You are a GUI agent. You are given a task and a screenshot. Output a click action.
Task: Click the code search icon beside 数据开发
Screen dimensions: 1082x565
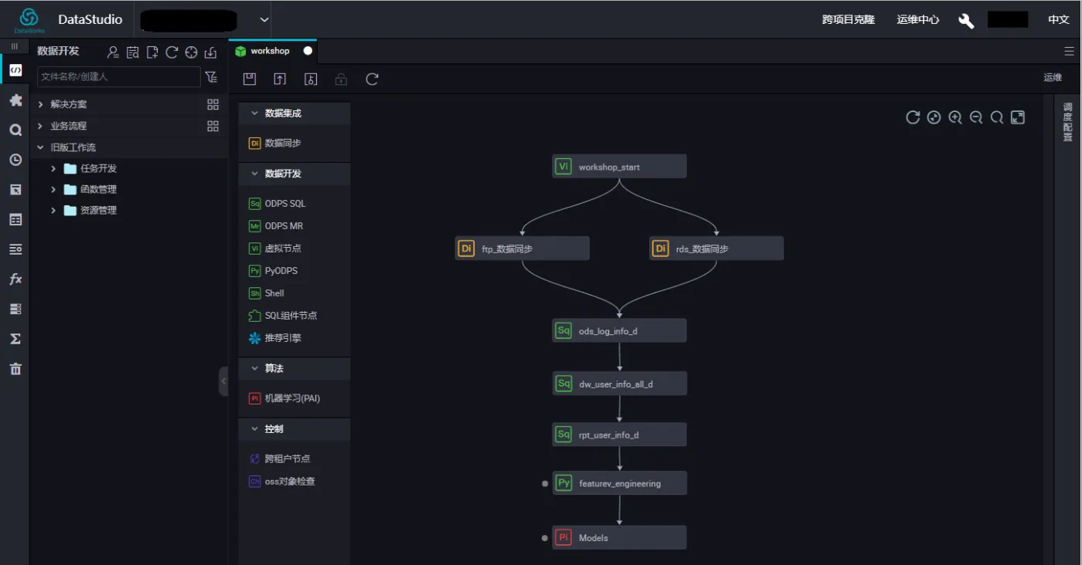tap(133, 52)
